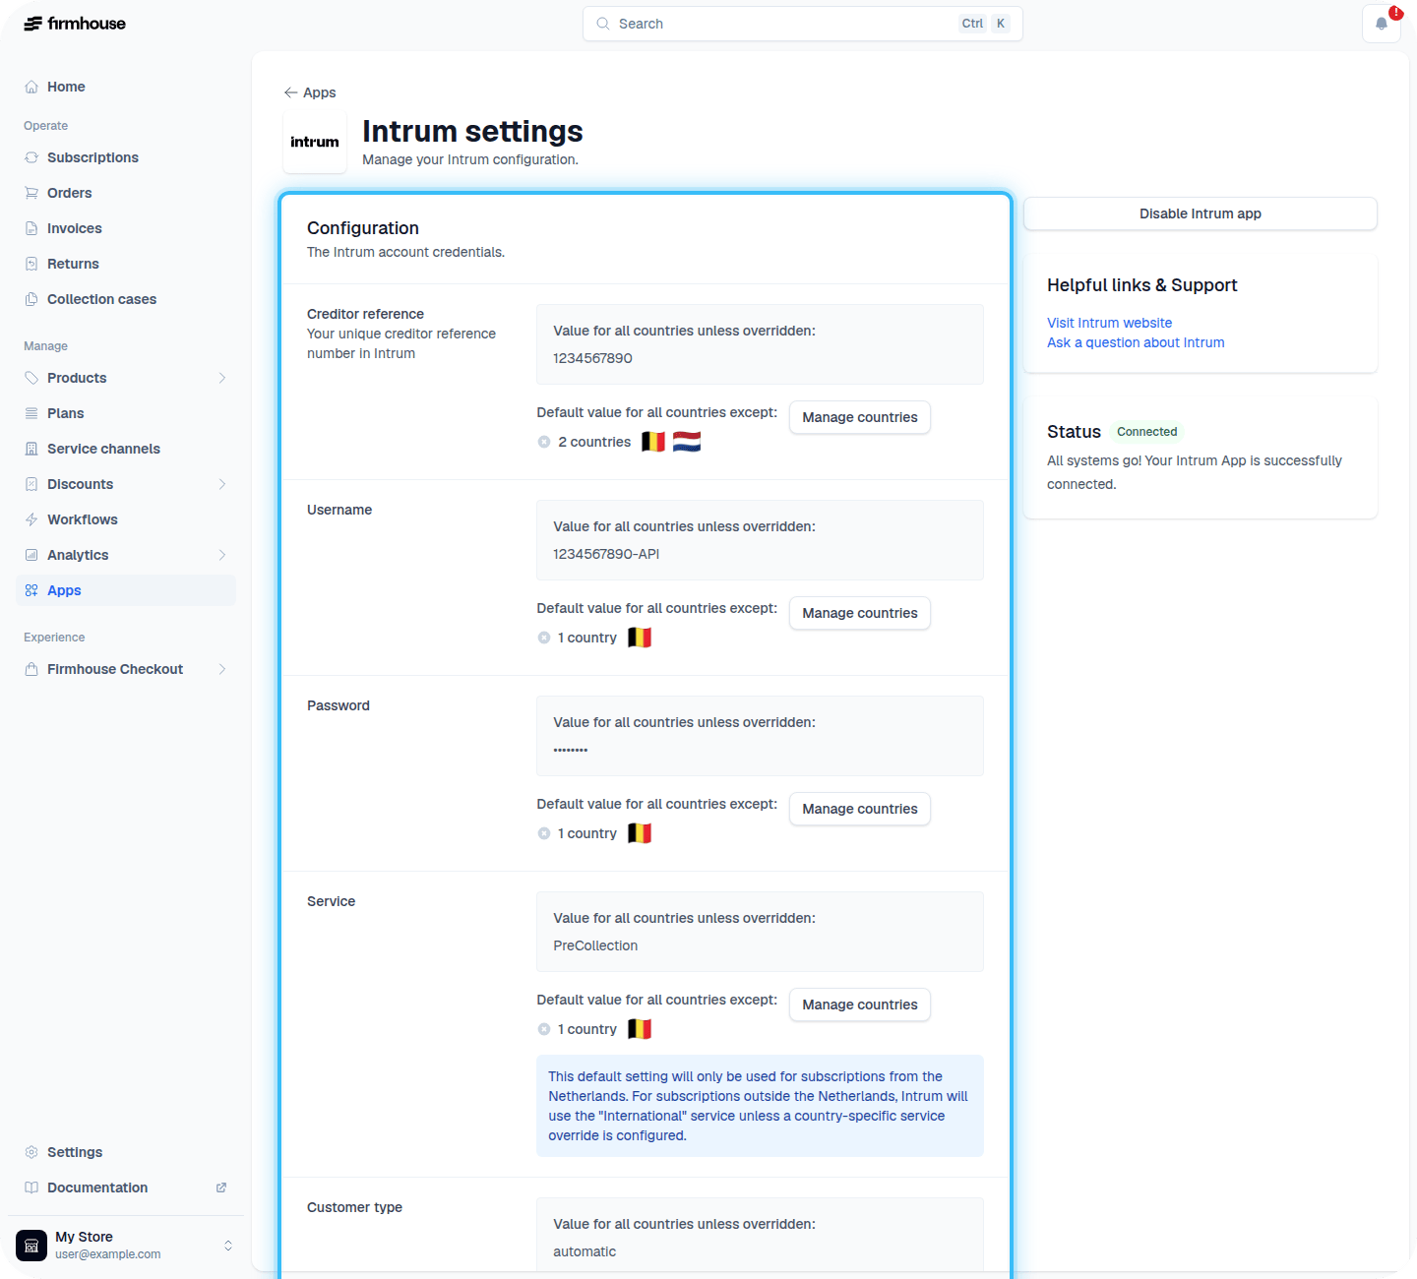Open Subscriptions in the sidebar
The image size is (1417, 1279).
(x=126, y=157)
